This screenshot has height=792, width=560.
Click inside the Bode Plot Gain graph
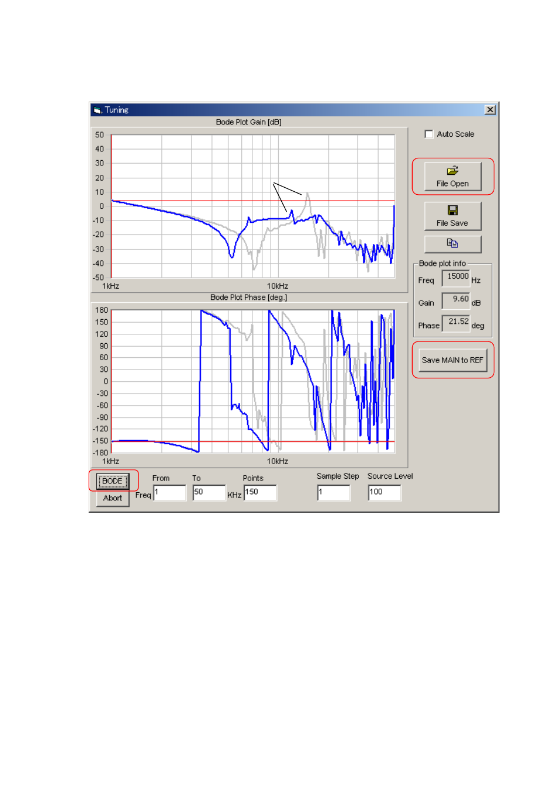[x=252, y=206]
